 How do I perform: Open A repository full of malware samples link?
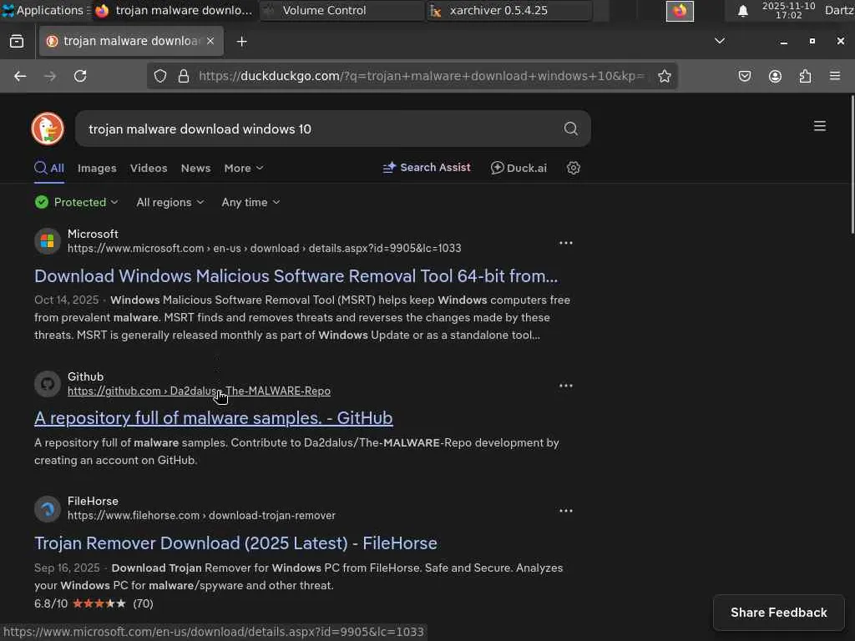tap(214, 417)
